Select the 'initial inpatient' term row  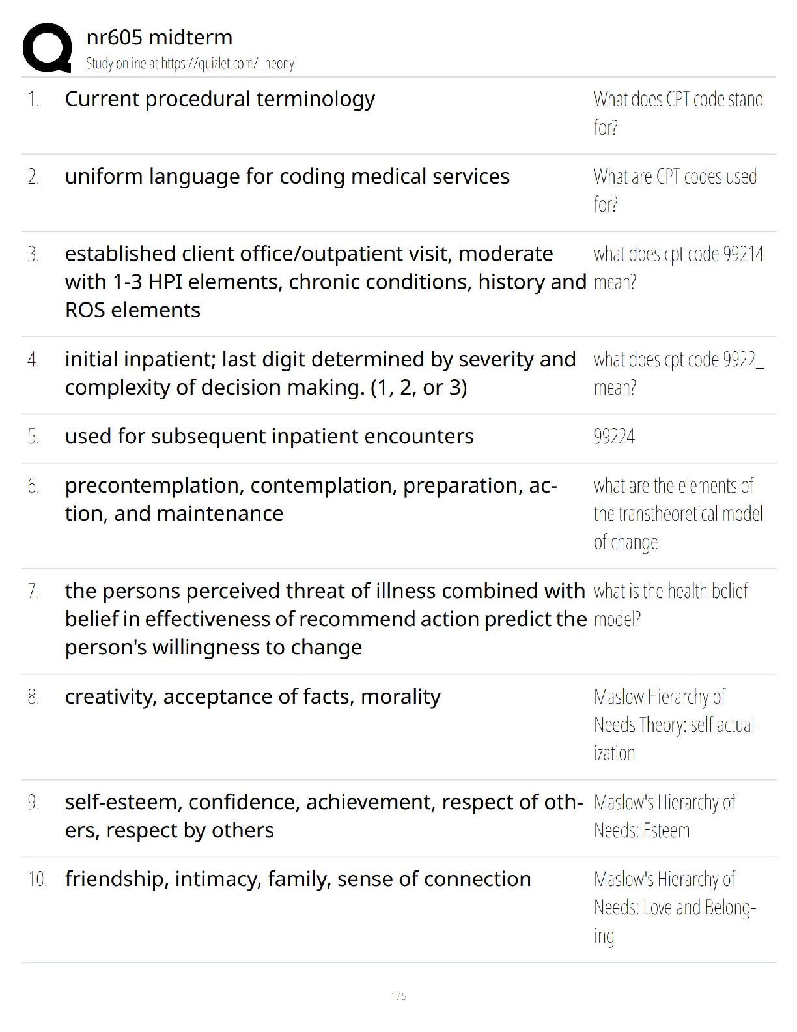[x=320, y=373]
